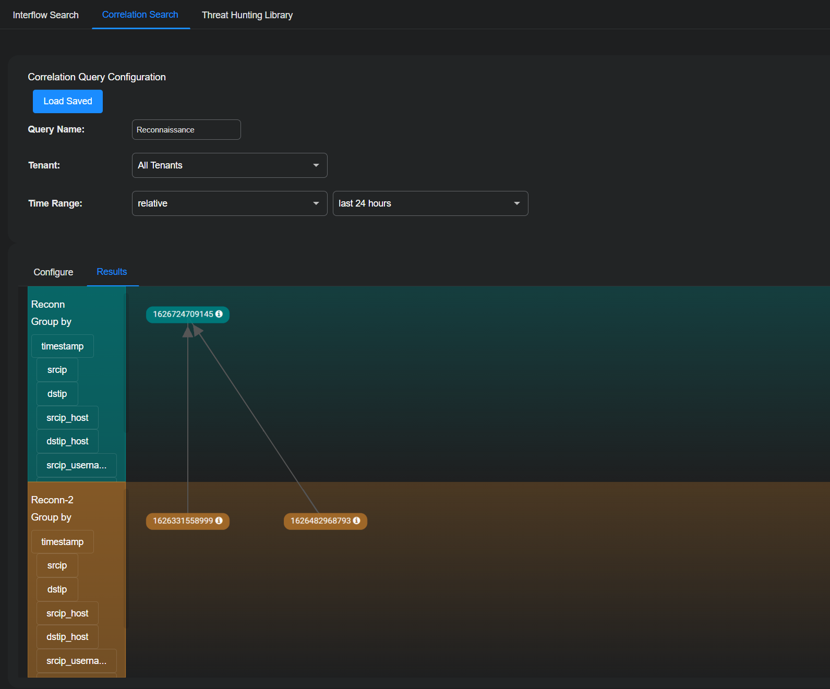This screenshot has width=830, height=689.
Task: Click info icon on node 1626331558999
Action: click(x=219, y=521)
